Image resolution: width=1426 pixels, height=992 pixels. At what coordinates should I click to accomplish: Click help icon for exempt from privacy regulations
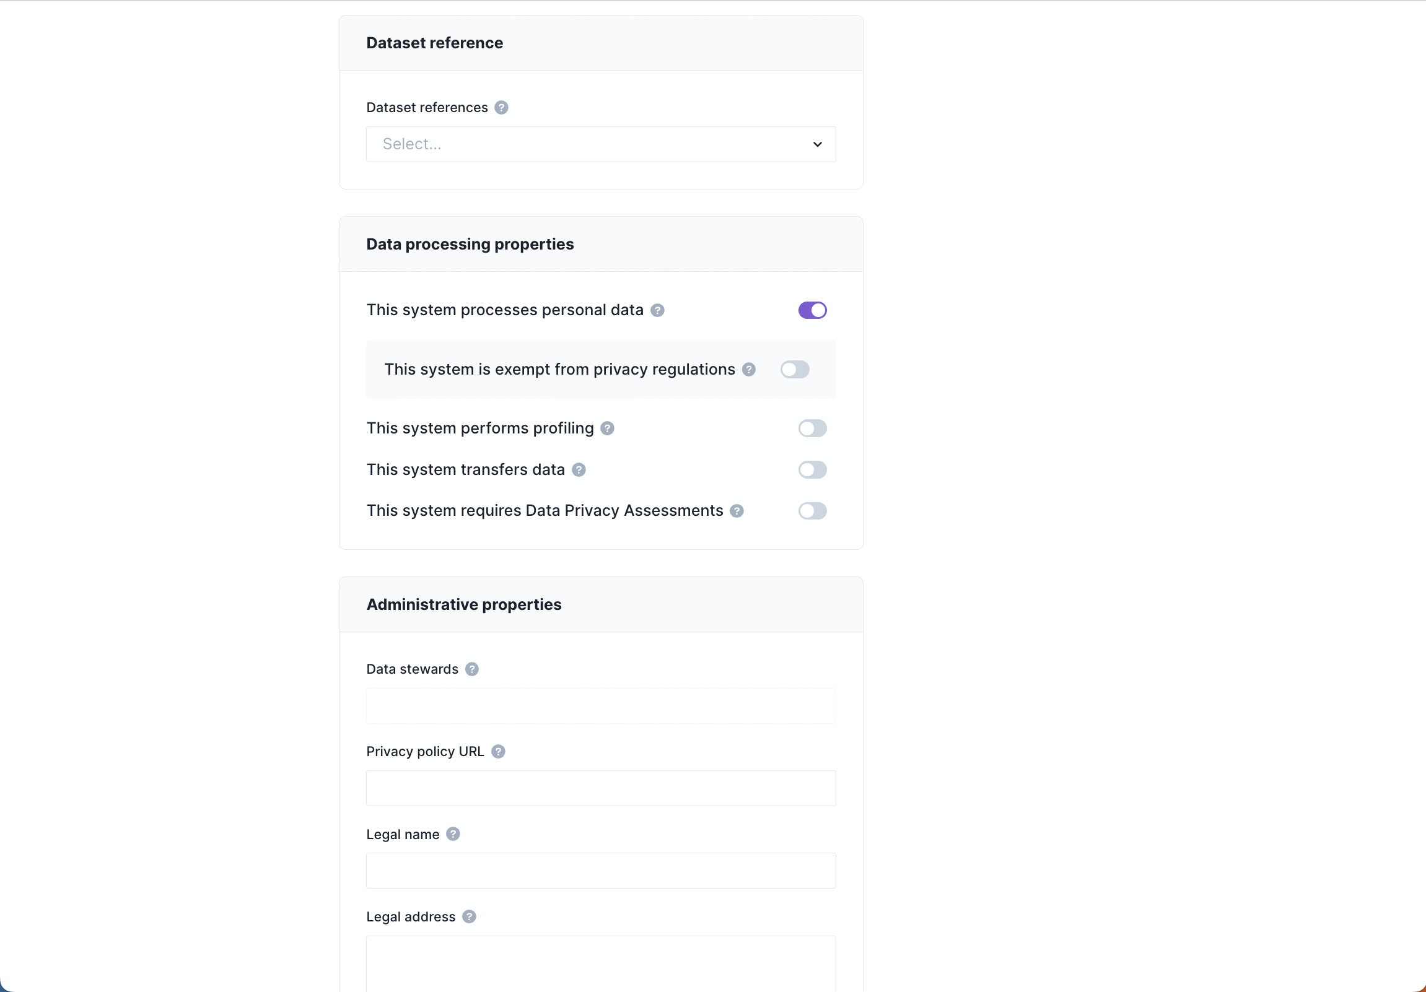click(749, 370)
